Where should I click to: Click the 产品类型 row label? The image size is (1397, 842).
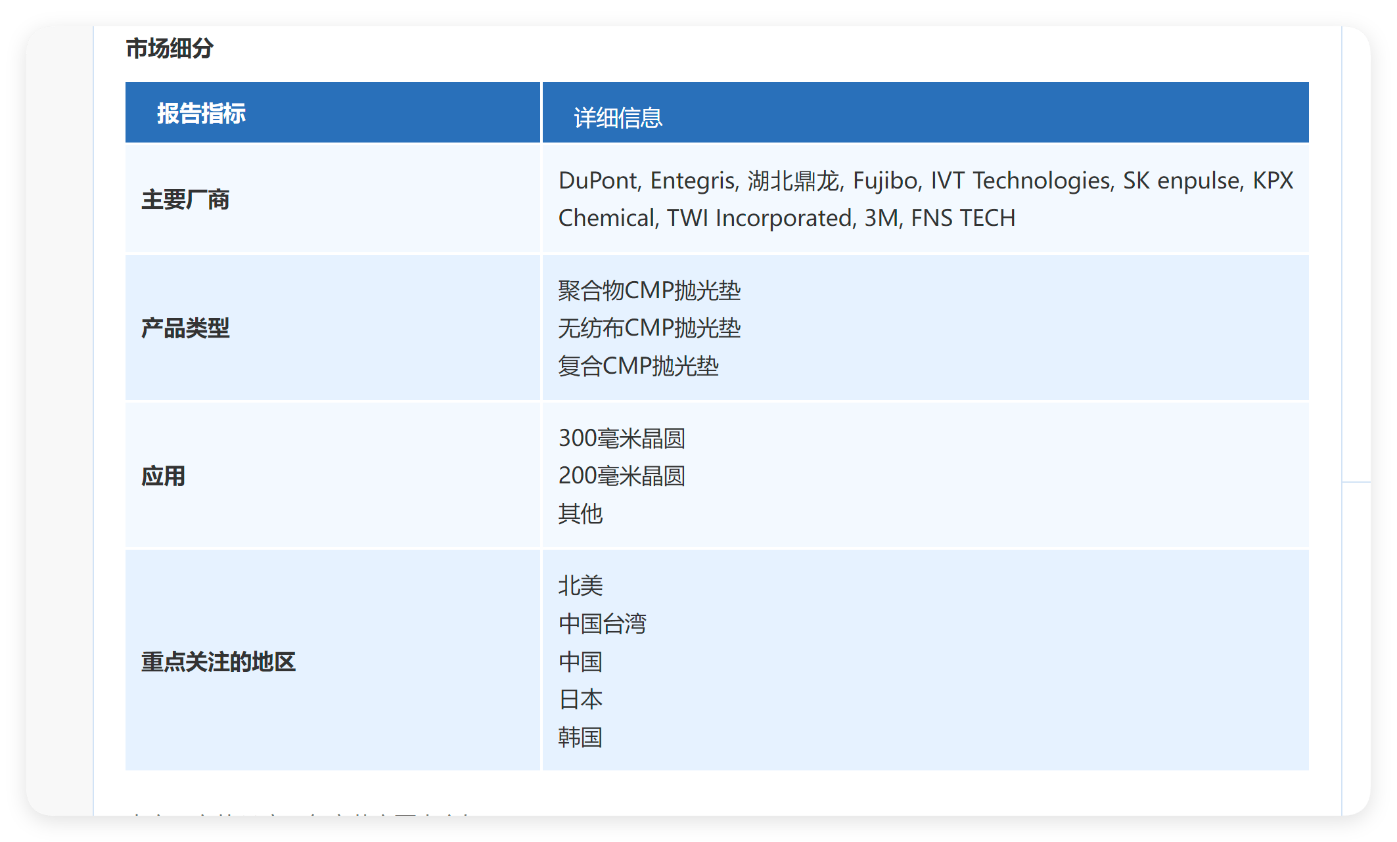(x=185, y=328)
